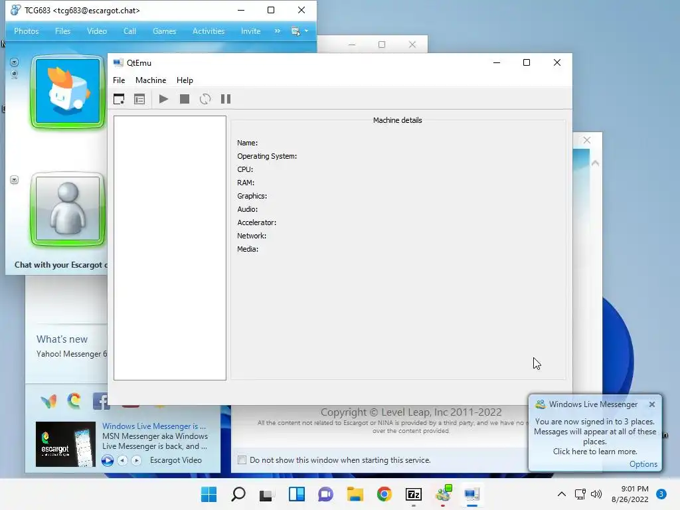Open machine options icon in QtEmu toolbar
This screenshot has width=680, height=510.
[x=139, y=100]
